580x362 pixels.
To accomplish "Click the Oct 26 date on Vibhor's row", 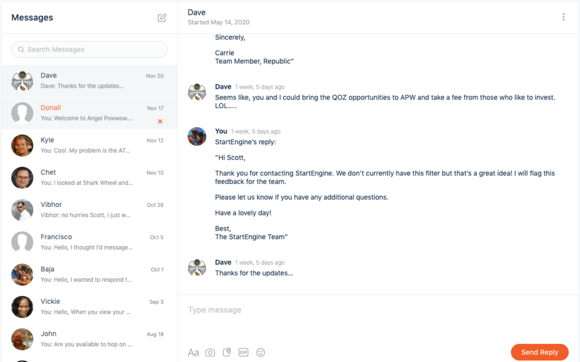I will [x=155, y=205].
